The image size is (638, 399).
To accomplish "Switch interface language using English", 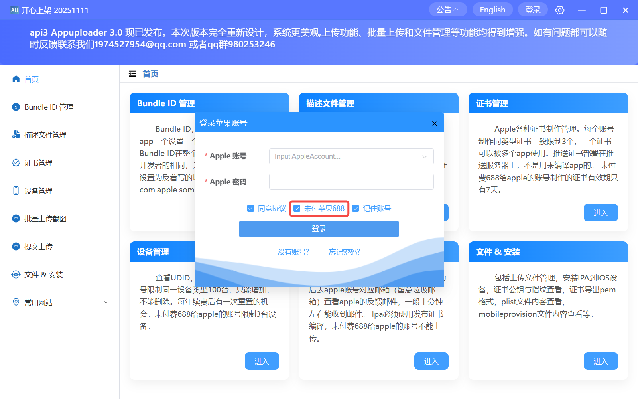I will tap(492, 9).
